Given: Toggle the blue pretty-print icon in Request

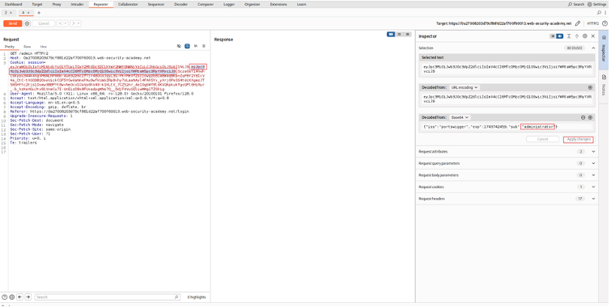Looking at the screenshot, I should click(x=187, y=46).
